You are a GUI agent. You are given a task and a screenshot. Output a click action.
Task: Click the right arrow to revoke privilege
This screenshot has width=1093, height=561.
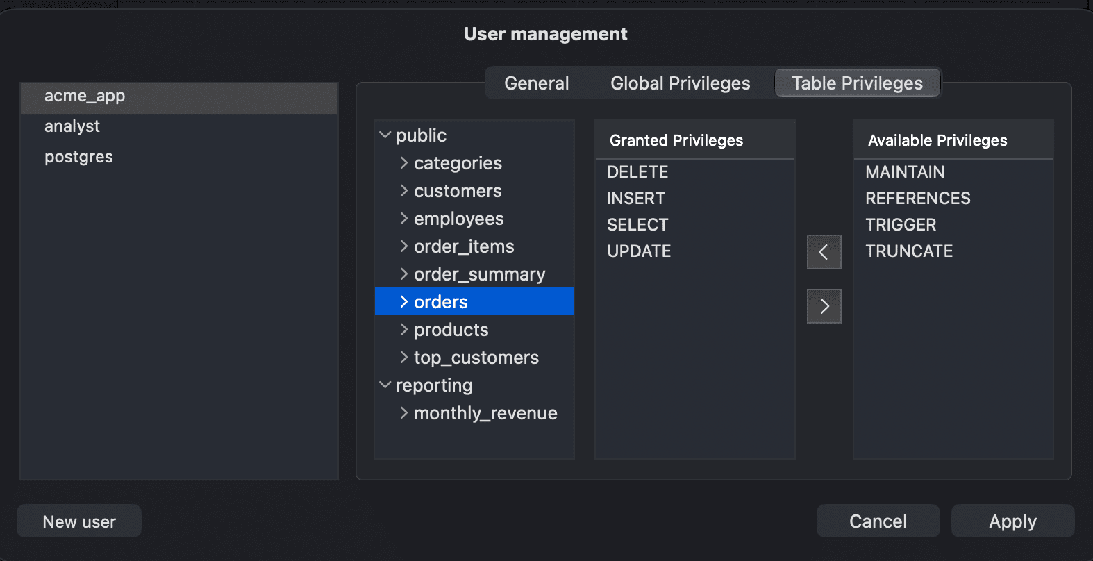pyautogui.click(x=824, y=306)
